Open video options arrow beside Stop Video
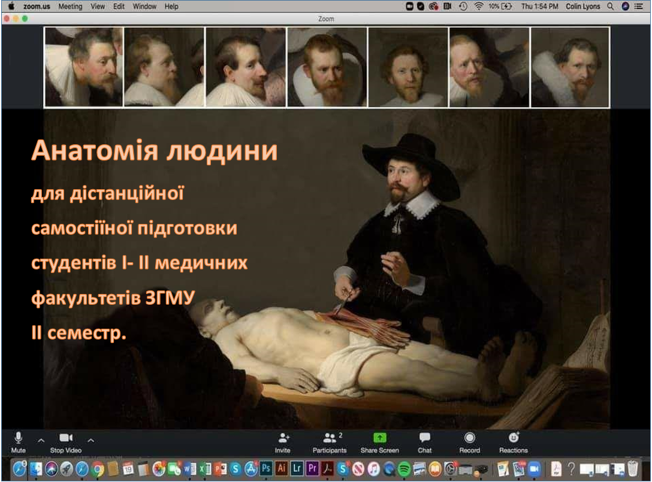The width and height of the screenshot is (652, 482). pyautogui.click(x=91, y=441)
